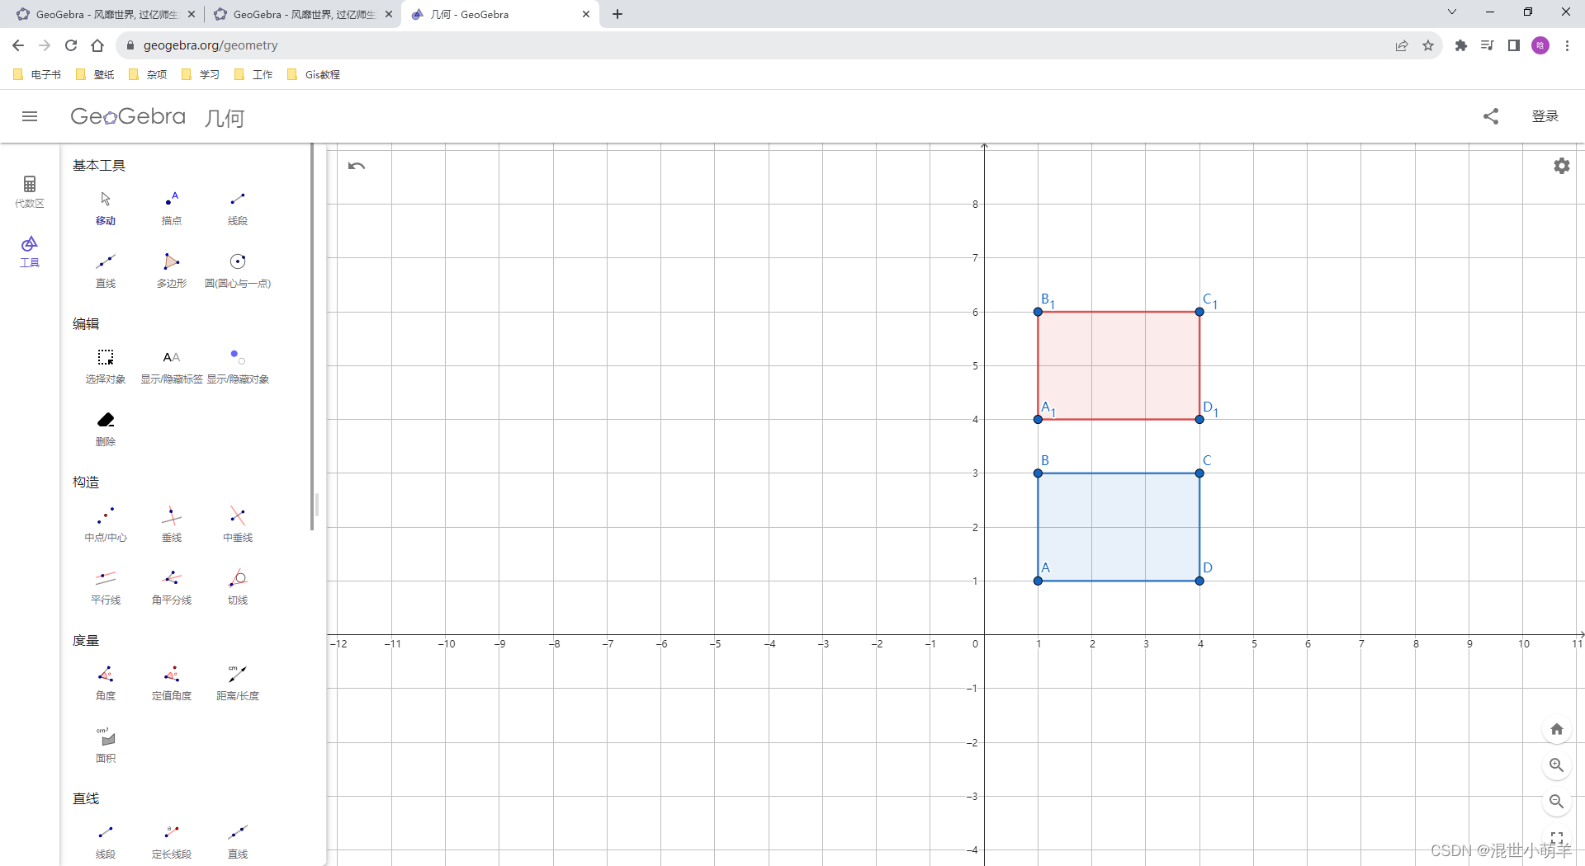Select the Line (直线) tool under 直线 section
This screenshot has width=1585, height=866.
pos(238,841)
